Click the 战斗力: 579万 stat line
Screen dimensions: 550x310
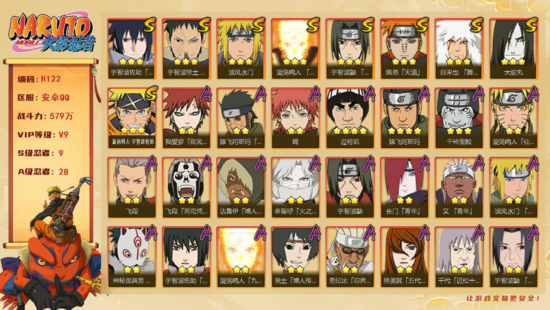click(x=45, y=116)
